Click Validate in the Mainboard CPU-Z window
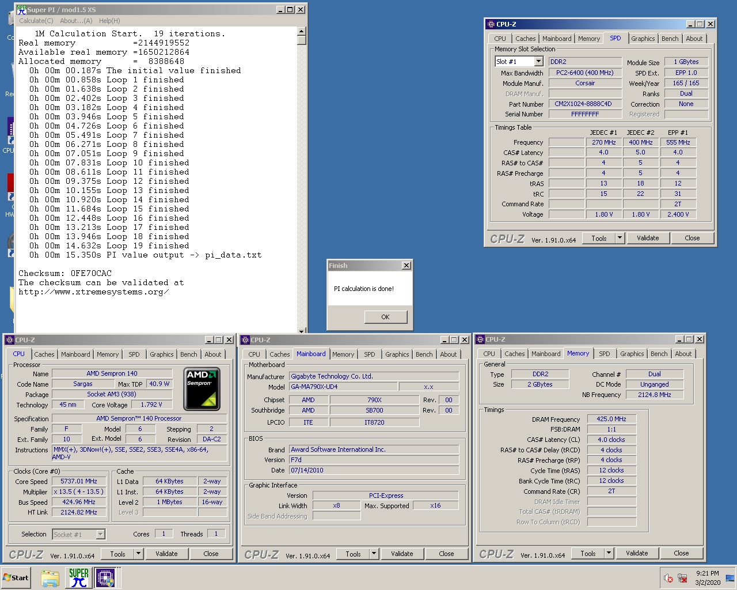The height and width of the screenshot is (590, 737). (x=402, y=554)
